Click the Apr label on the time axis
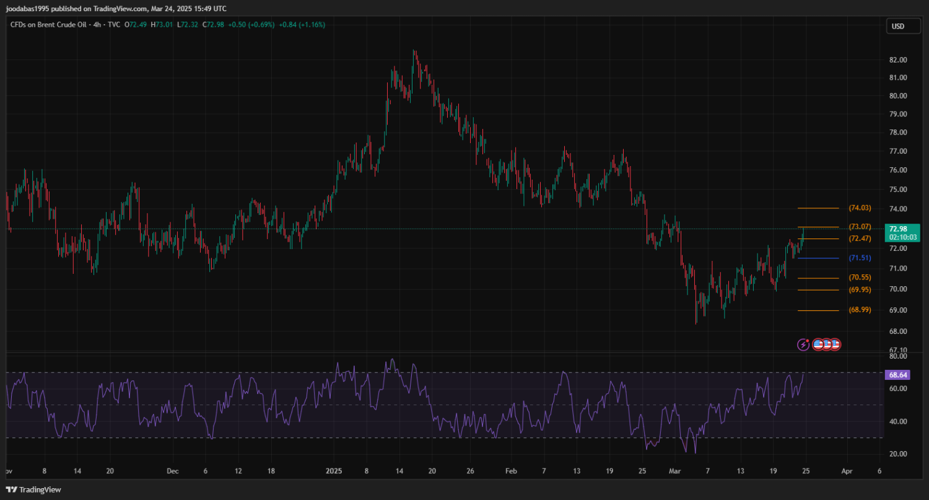 [x=847, y=471]
